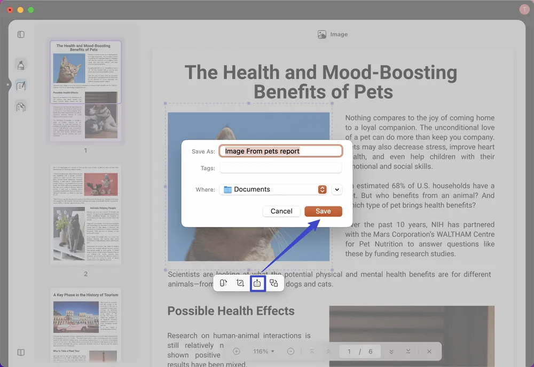
Task: Open page 2 thumbnail
Action: point(85,214)
